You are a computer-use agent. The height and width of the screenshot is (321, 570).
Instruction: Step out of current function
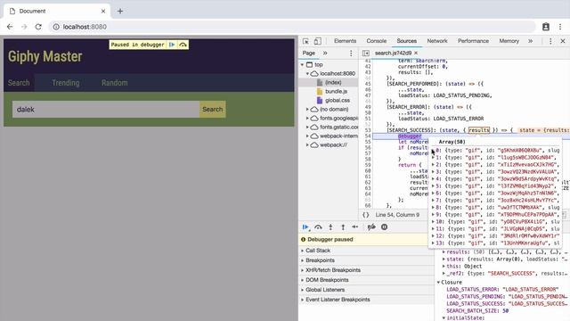coord(343,227)
